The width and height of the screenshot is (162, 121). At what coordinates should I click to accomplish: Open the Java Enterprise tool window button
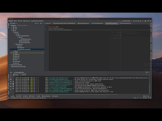[x=46, y=96]
